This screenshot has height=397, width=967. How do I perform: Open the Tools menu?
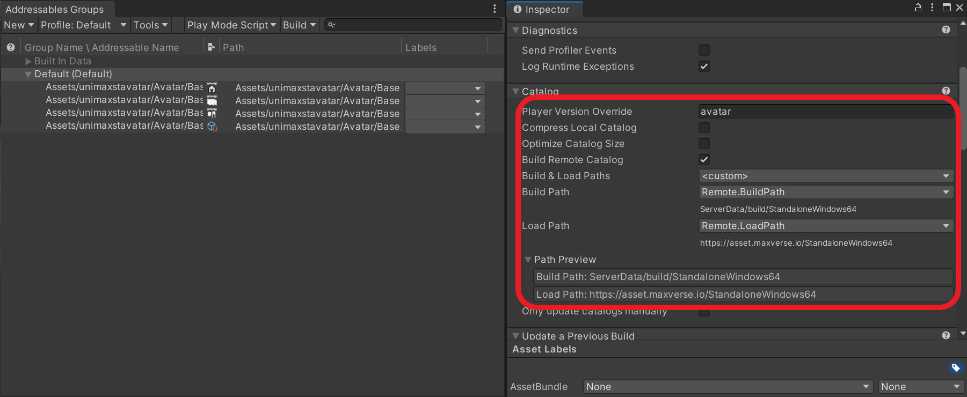[150, 25]
